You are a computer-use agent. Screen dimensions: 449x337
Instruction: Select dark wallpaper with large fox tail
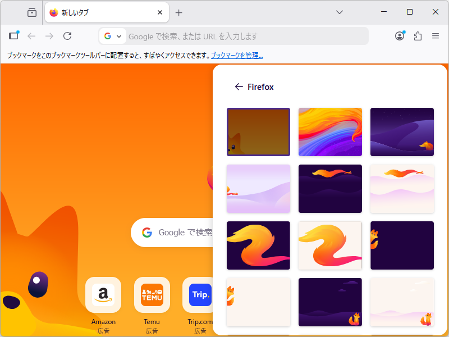coord(258,245)
